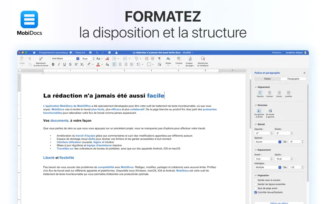Close the Police et paragraphe panel

[304, 73]
